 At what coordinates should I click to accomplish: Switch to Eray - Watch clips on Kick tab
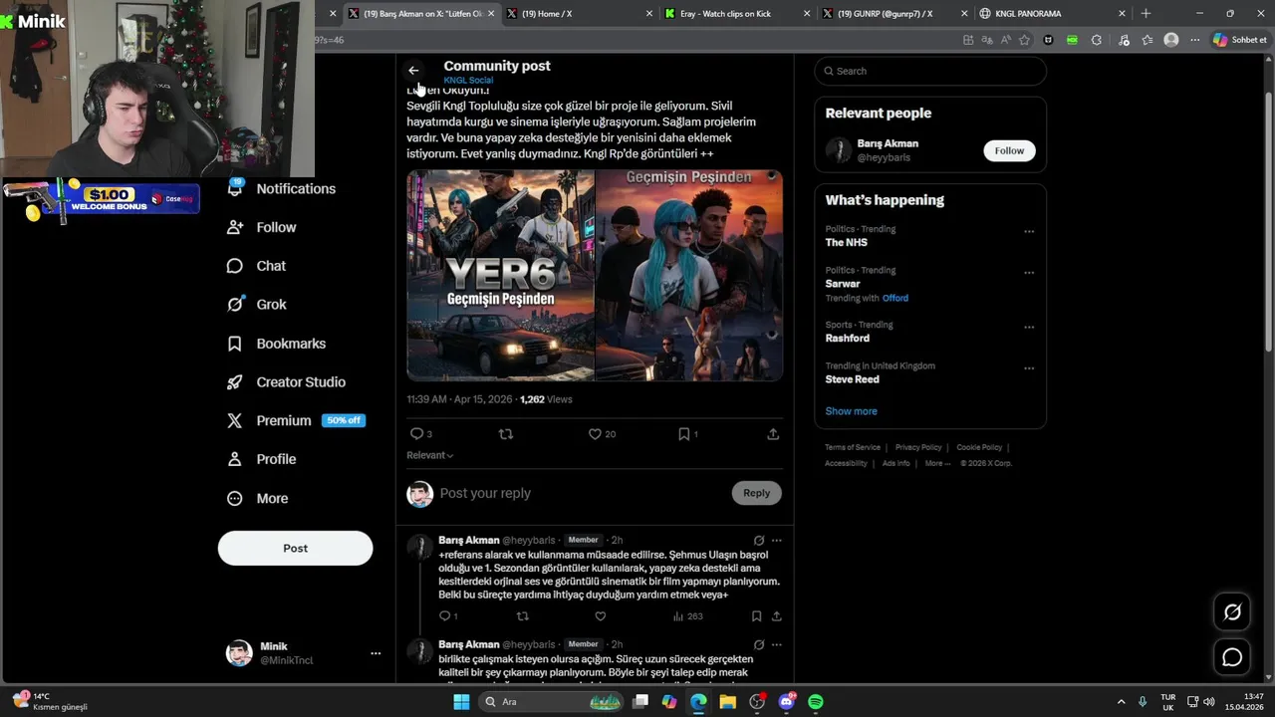(737, 14)
